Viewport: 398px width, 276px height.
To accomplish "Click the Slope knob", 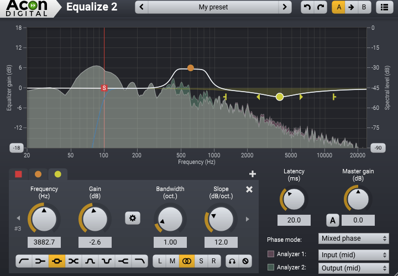I will coord(221,219).
